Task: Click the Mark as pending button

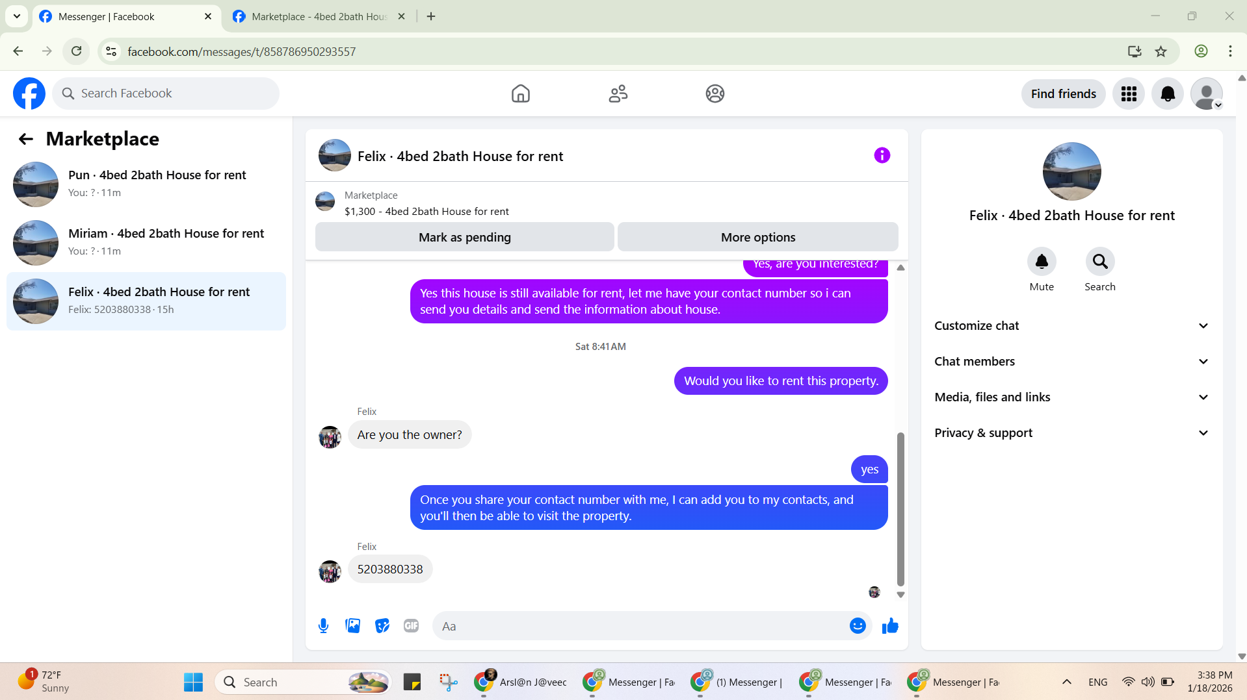Action: click(465, 237)
